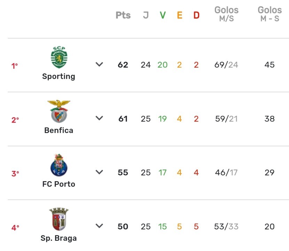
Task: Click the Benfica eagle crest
Action: 59,111
